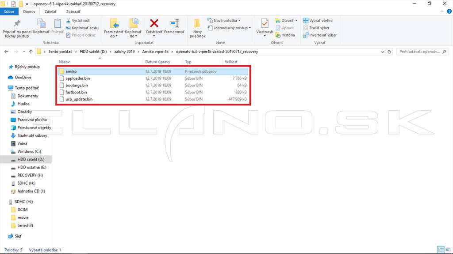Screen dimensions: 453x254
Task: Open Nová položka dropdown
Action: coord(224,20)
